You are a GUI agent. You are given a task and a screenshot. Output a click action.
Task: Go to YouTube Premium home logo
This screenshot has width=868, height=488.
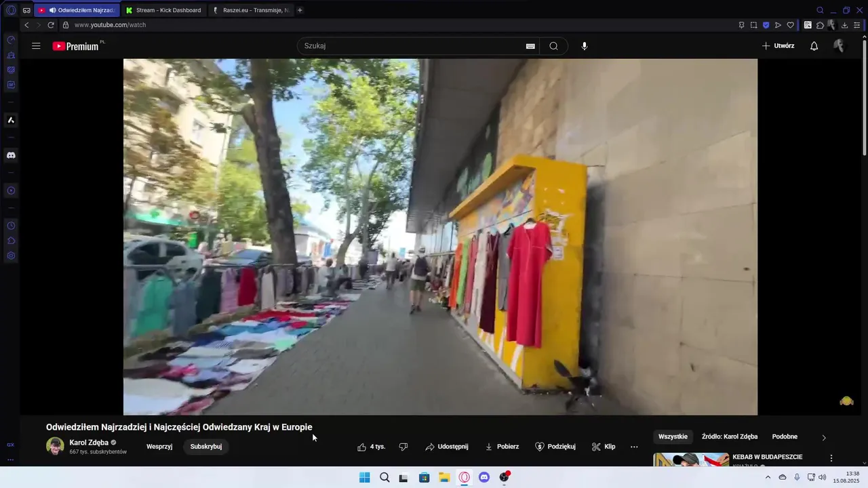tap(76, 46)
